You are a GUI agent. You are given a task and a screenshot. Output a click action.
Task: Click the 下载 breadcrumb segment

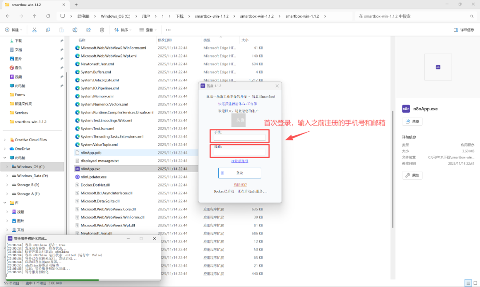tap(180, 16)
